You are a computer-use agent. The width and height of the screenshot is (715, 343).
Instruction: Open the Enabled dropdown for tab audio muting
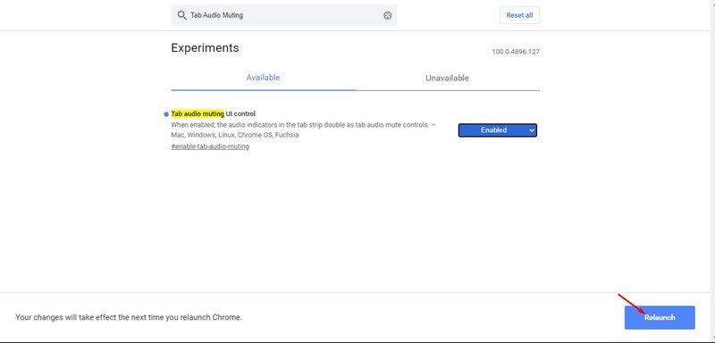(x=498, y=130)
